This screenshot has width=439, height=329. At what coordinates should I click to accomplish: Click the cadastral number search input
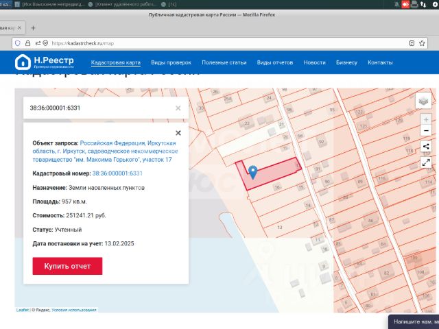point(101,108)
